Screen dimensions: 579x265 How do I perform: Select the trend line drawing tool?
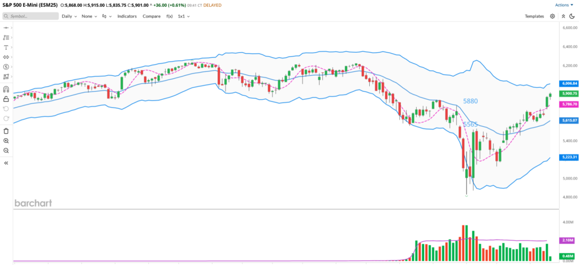click(x=6, y=27)
